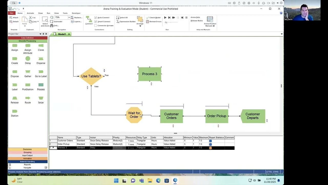Open the Arena Help link

195,17
